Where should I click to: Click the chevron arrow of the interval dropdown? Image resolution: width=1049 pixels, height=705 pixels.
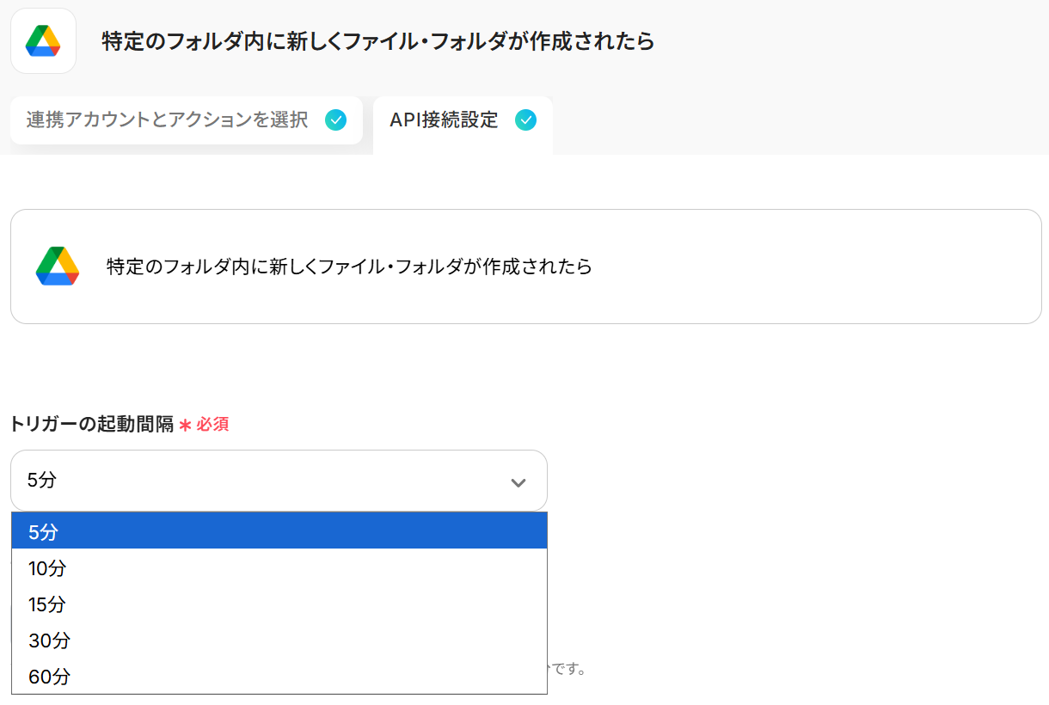coord(518,482)
